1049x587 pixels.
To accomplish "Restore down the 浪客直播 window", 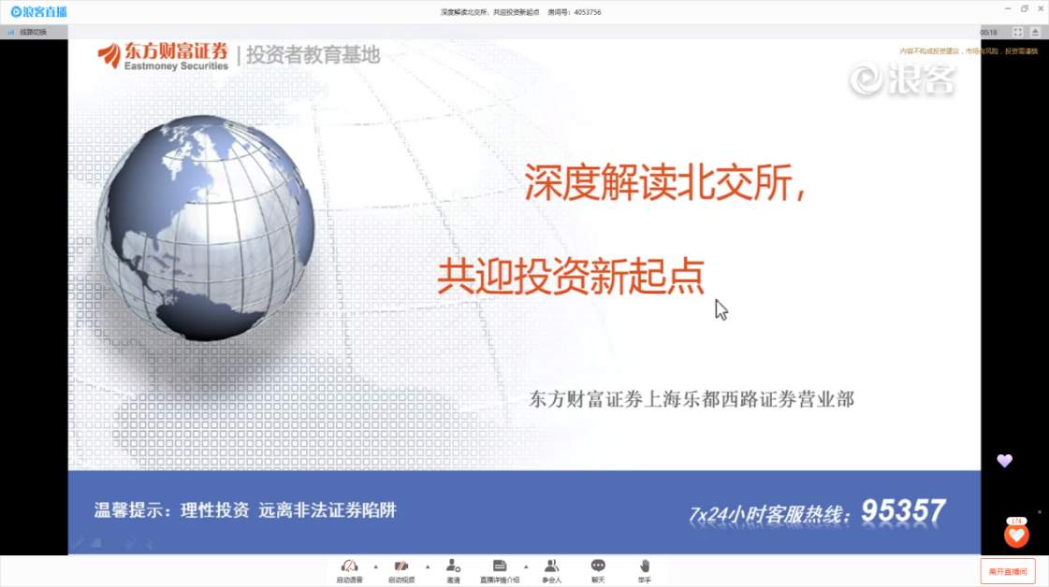I will [1025, 8].
